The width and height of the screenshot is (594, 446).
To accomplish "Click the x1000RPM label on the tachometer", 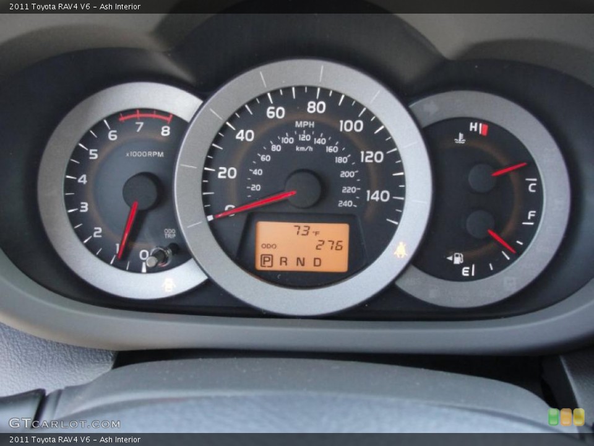I will click(145, 154).
